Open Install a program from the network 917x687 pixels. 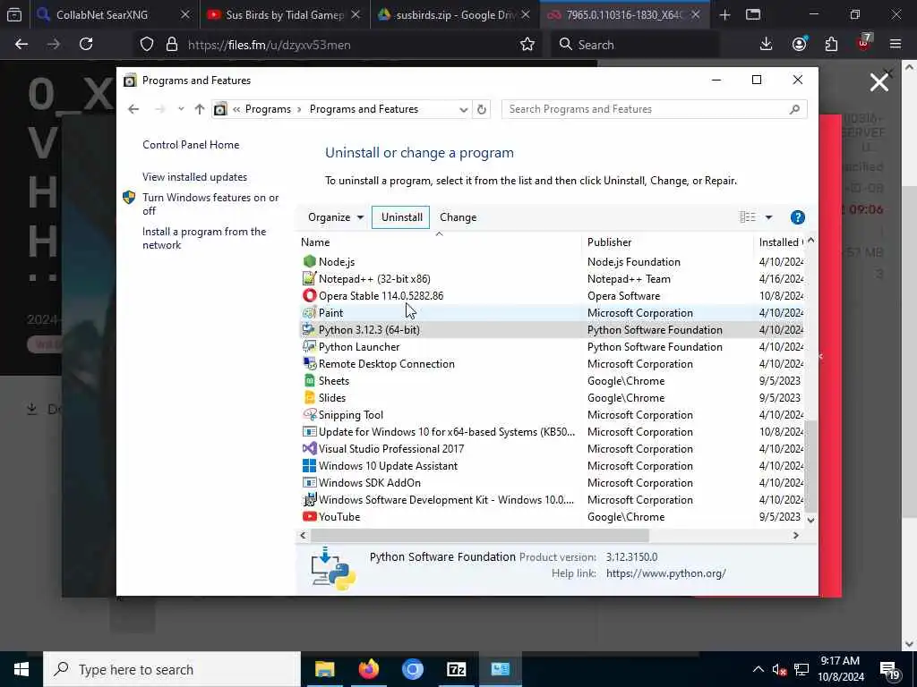(x=204, y=238)
